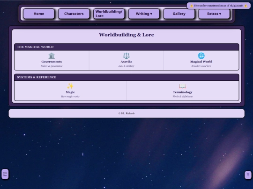Screen dimensions: 253x189
Task: Click the Asaviks scales icon
Action: coord(126,56)
